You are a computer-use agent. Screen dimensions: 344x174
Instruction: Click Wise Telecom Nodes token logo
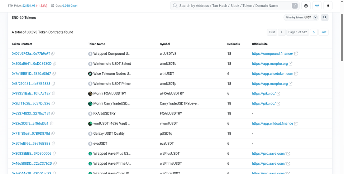click(x=90, y=74)
